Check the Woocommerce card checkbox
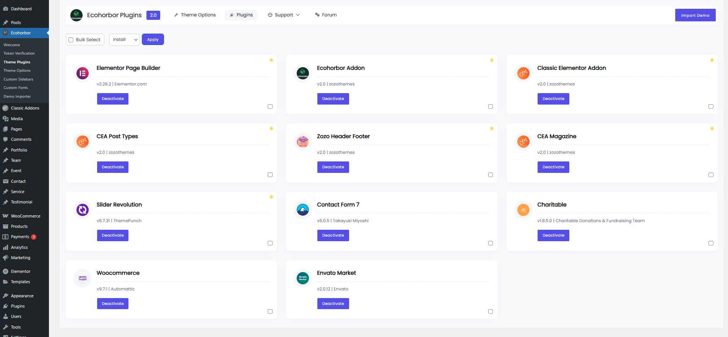This screenshot has width=728, height=337. (270, 311)
